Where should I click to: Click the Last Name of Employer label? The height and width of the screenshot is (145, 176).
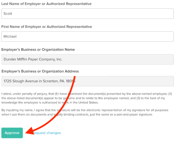tap(46, 4)
